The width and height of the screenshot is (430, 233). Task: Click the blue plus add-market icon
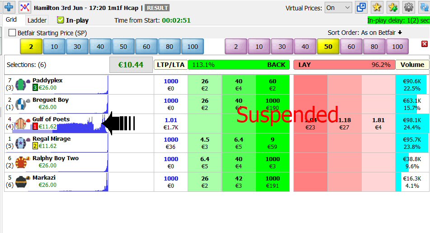[9, 7]
